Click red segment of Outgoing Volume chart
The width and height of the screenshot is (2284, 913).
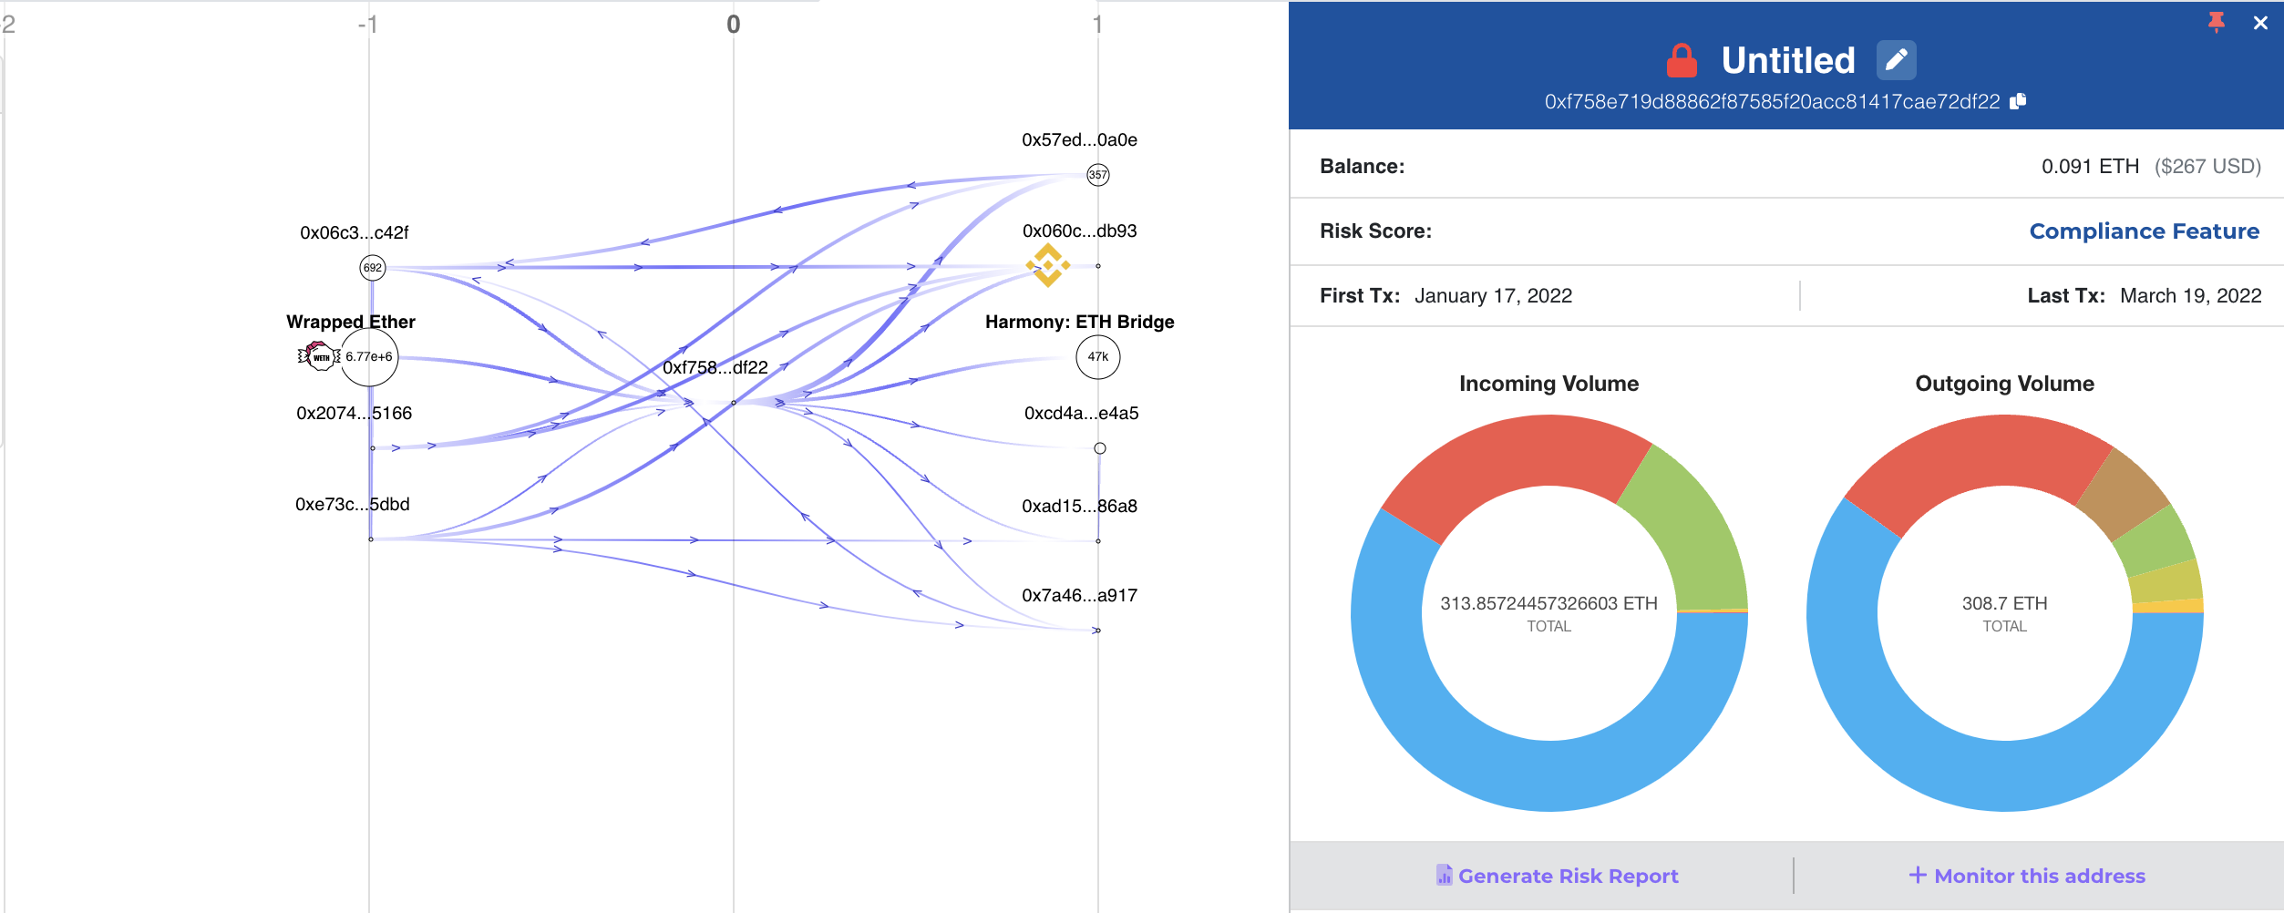1969,456
